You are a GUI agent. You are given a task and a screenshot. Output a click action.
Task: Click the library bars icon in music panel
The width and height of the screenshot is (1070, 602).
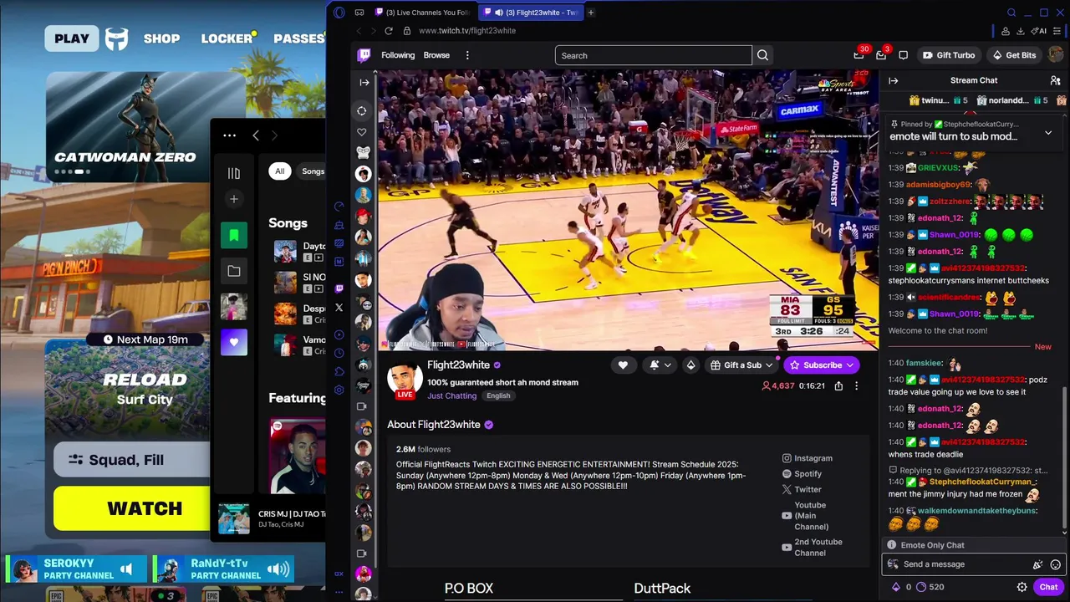(x=234, y=173)
